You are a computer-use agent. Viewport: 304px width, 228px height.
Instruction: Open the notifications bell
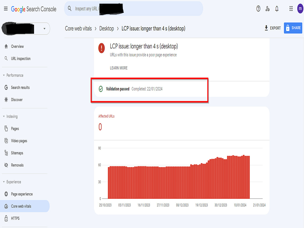tap(277, 9)
